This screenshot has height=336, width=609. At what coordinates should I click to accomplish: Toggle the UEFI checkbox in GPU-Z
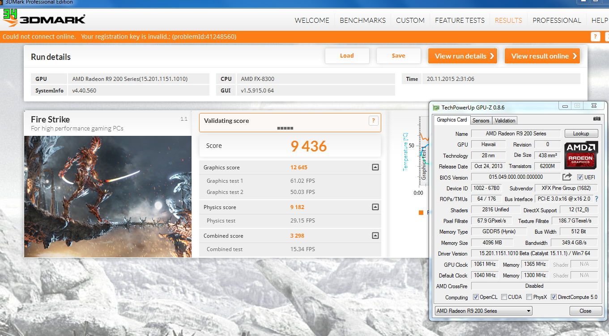coord(580,177)
